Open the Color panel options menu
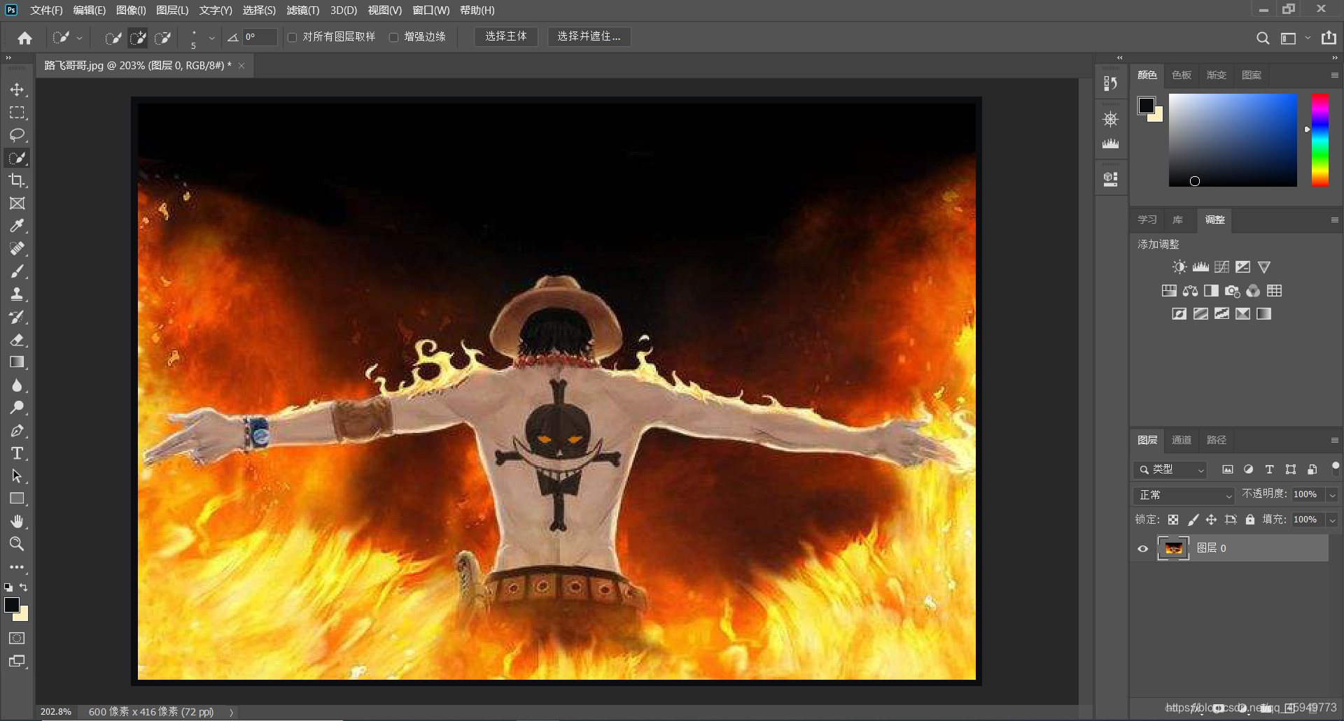Viewport: 1344px width, 721px height. (x=1334, y=76)
